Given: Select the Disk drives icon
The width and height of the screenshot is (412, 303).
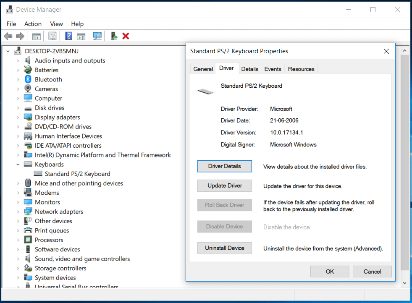Looking at the screenshot, I should pyautogui.click(x=28, y=108).
